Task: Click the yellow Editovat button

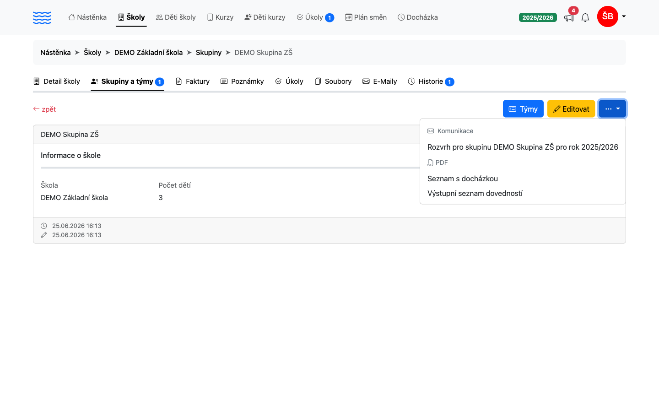Action: pyautogui.click(x=571, y=109)
